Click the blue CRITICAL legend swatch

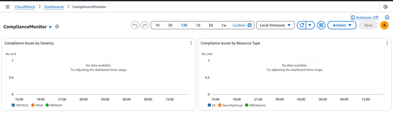pos(13,105)
